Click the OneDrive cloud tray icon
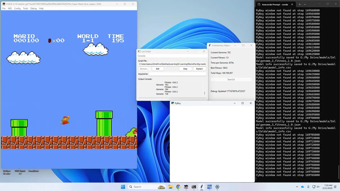Image resolution: width=340 pixels, height=191 pixels. 303,187
